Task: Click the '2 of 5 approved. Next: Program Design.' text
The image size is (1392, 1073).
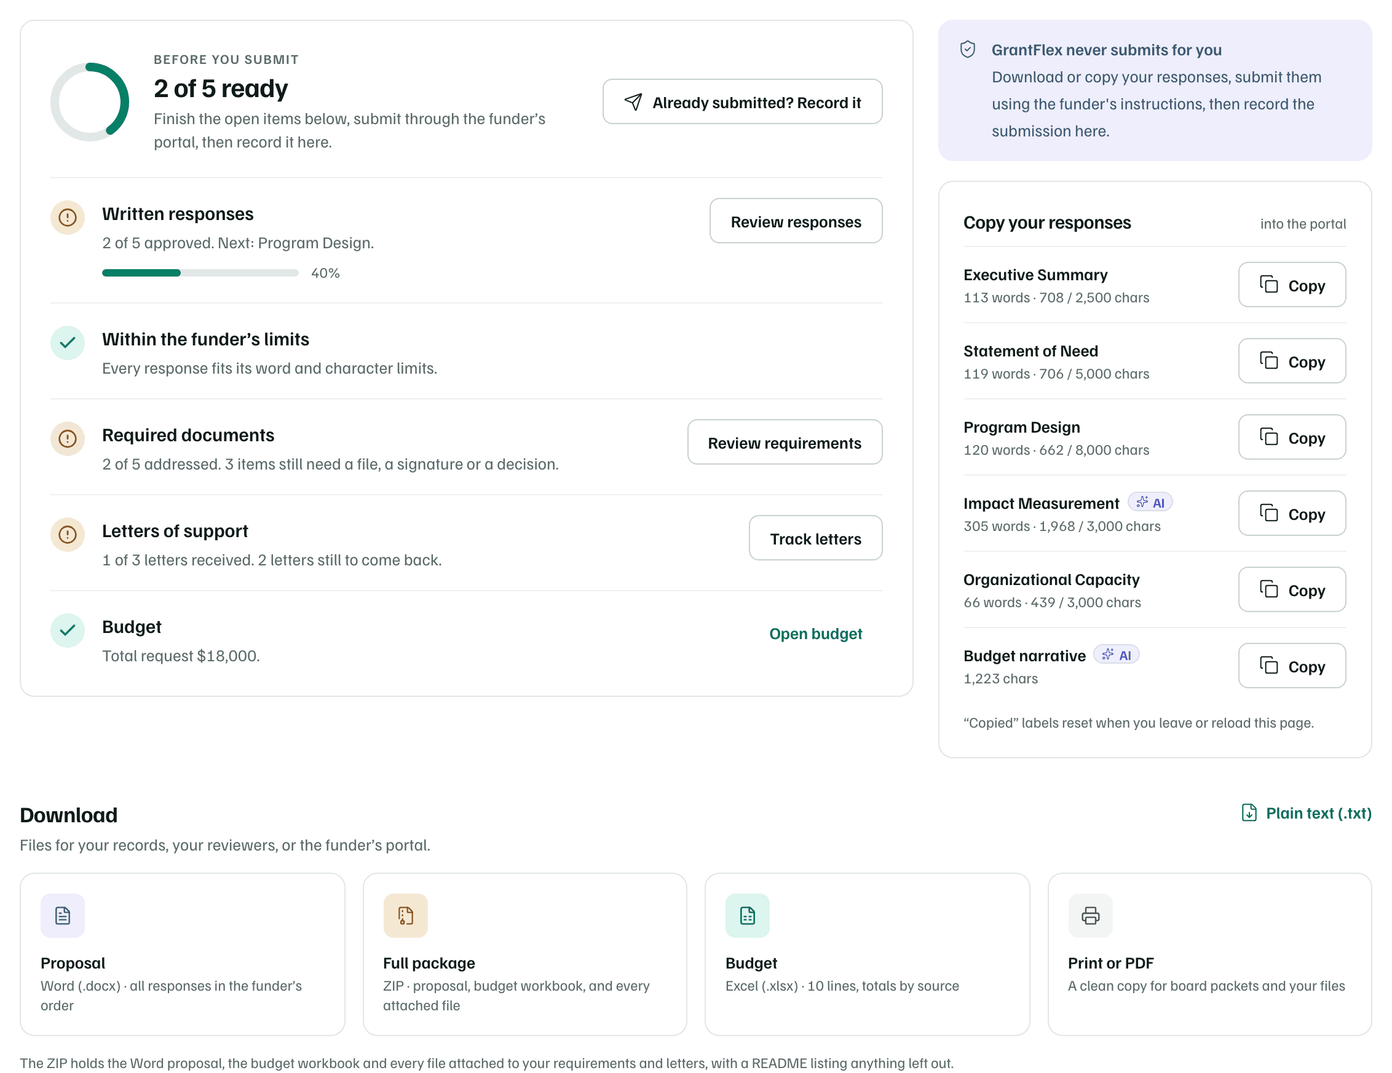Action: pos(238,243)
